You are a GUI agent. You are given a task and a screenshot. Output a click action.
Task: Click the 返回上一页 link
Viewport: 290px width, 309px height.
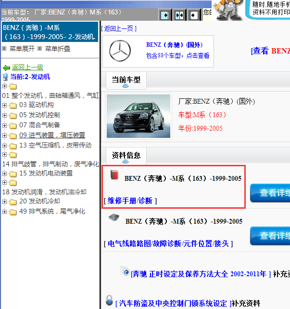tap(119, 28)
